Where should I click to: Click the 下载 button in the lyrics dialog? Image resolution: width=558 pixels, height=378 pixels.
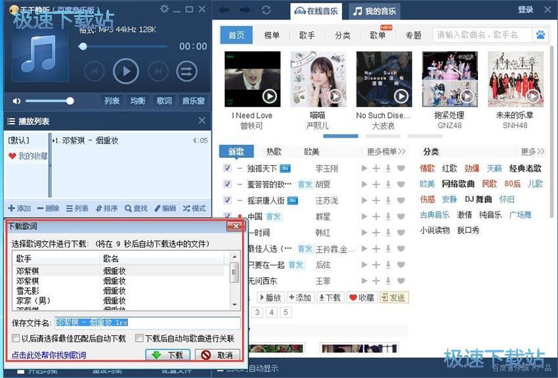tap(167, 355)
